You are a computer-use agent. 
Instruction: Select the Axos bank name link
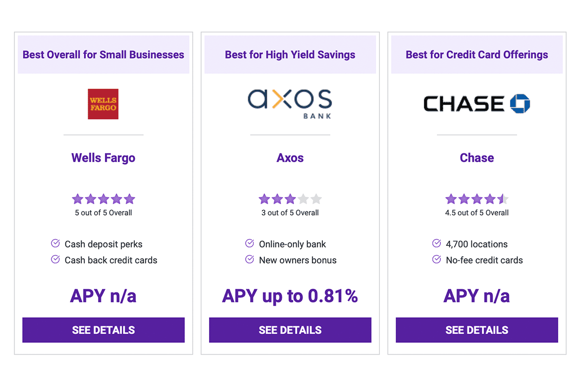tap(290, 158)
